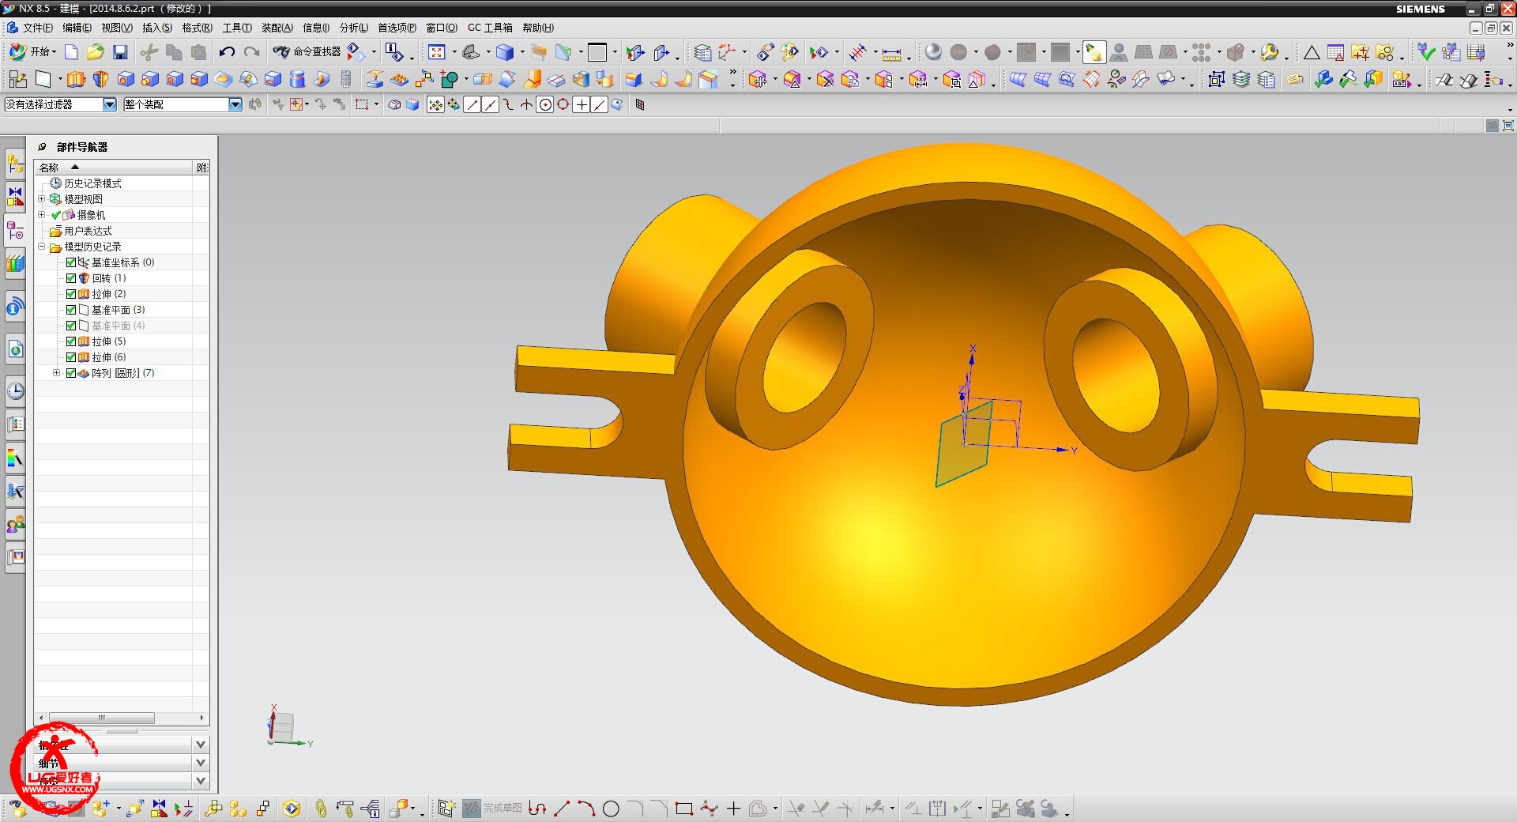Select the Revolve feature icon
The width and height of the screenshot is (1517, 822).
tap(100, 79)
